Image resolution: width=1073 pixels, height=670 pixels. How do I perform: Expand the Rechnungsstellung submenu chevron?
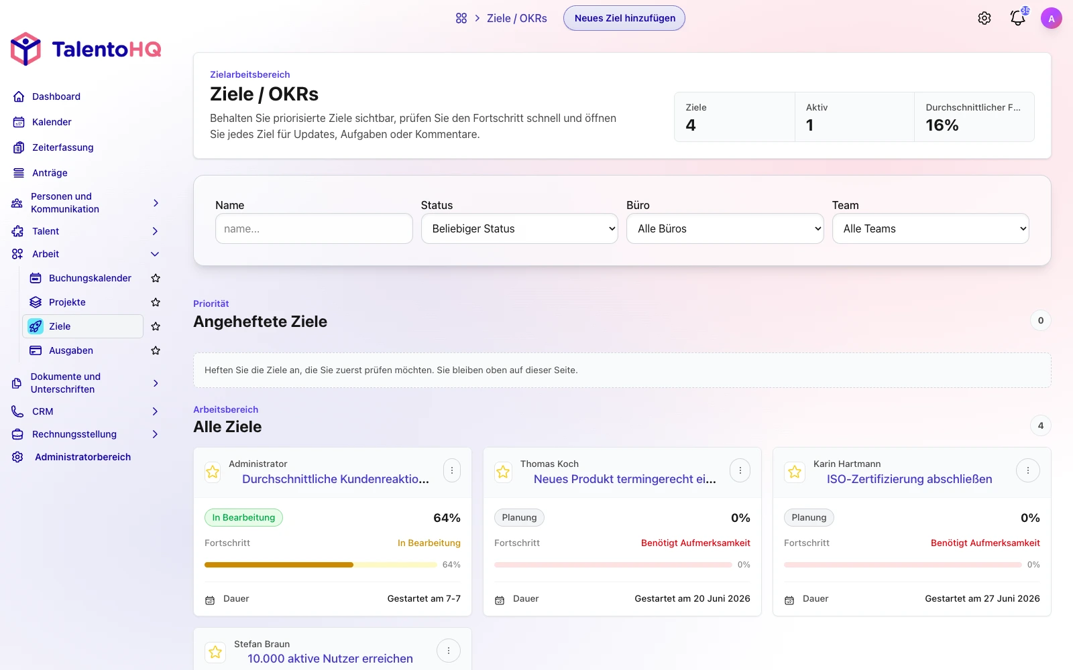pyautogui.click(x=155, y=434)
